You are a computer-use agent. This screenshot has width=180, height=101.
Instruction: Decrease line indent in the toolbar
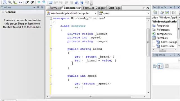27,2
